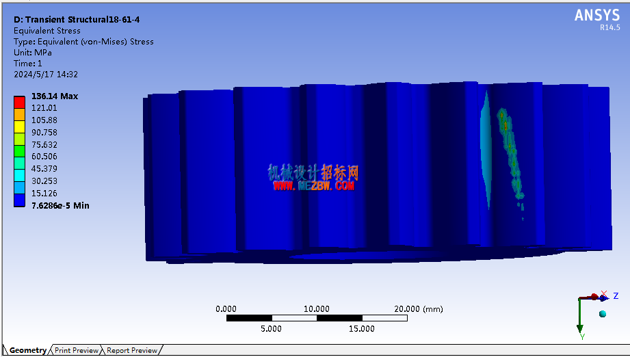This screenshot has width=630, height=357.
Task: Click the cyan isometric view ball
Action: click(x=602, y=314)
